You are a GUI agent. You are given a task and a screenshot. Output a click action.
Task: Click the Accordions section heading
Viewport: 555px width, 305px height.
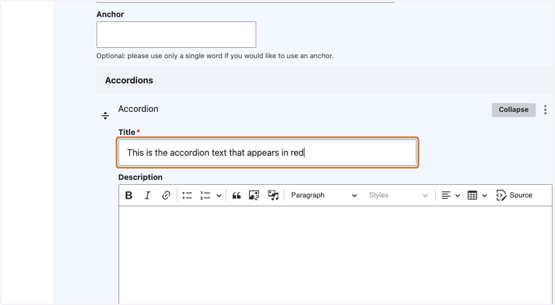click(x=129, y=80)
